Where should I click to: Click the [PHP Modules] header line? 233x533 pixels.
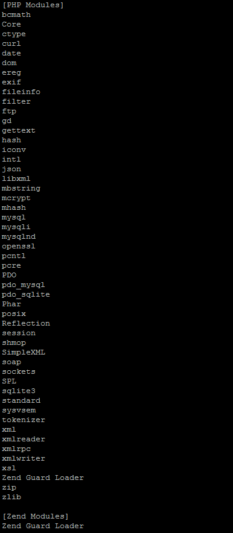click(33, 5)
